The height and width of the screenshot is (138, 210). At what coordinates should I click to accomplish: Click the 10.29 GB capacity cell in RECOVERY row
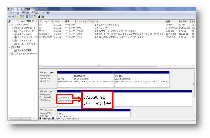point(170,37)
